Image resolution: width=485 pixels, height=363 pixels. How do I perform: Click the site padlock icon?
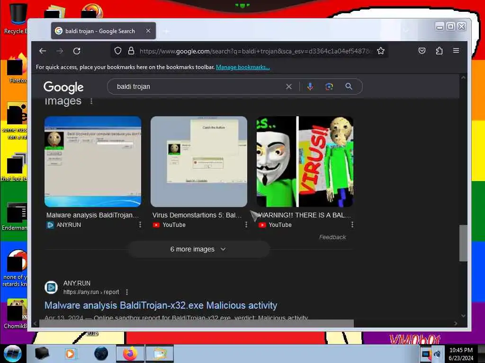(131, 51)
